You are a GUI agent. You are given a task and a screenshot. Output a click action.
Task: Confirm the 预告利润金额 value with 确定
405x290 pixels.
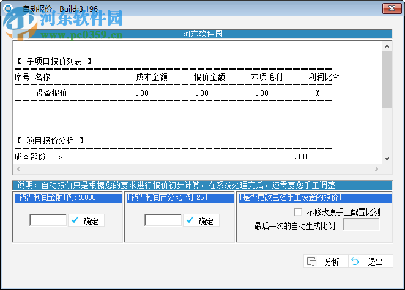86,220
